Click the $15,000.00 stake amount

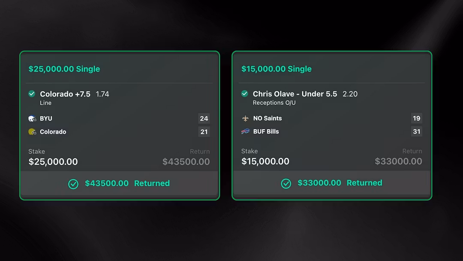[265, 161]
